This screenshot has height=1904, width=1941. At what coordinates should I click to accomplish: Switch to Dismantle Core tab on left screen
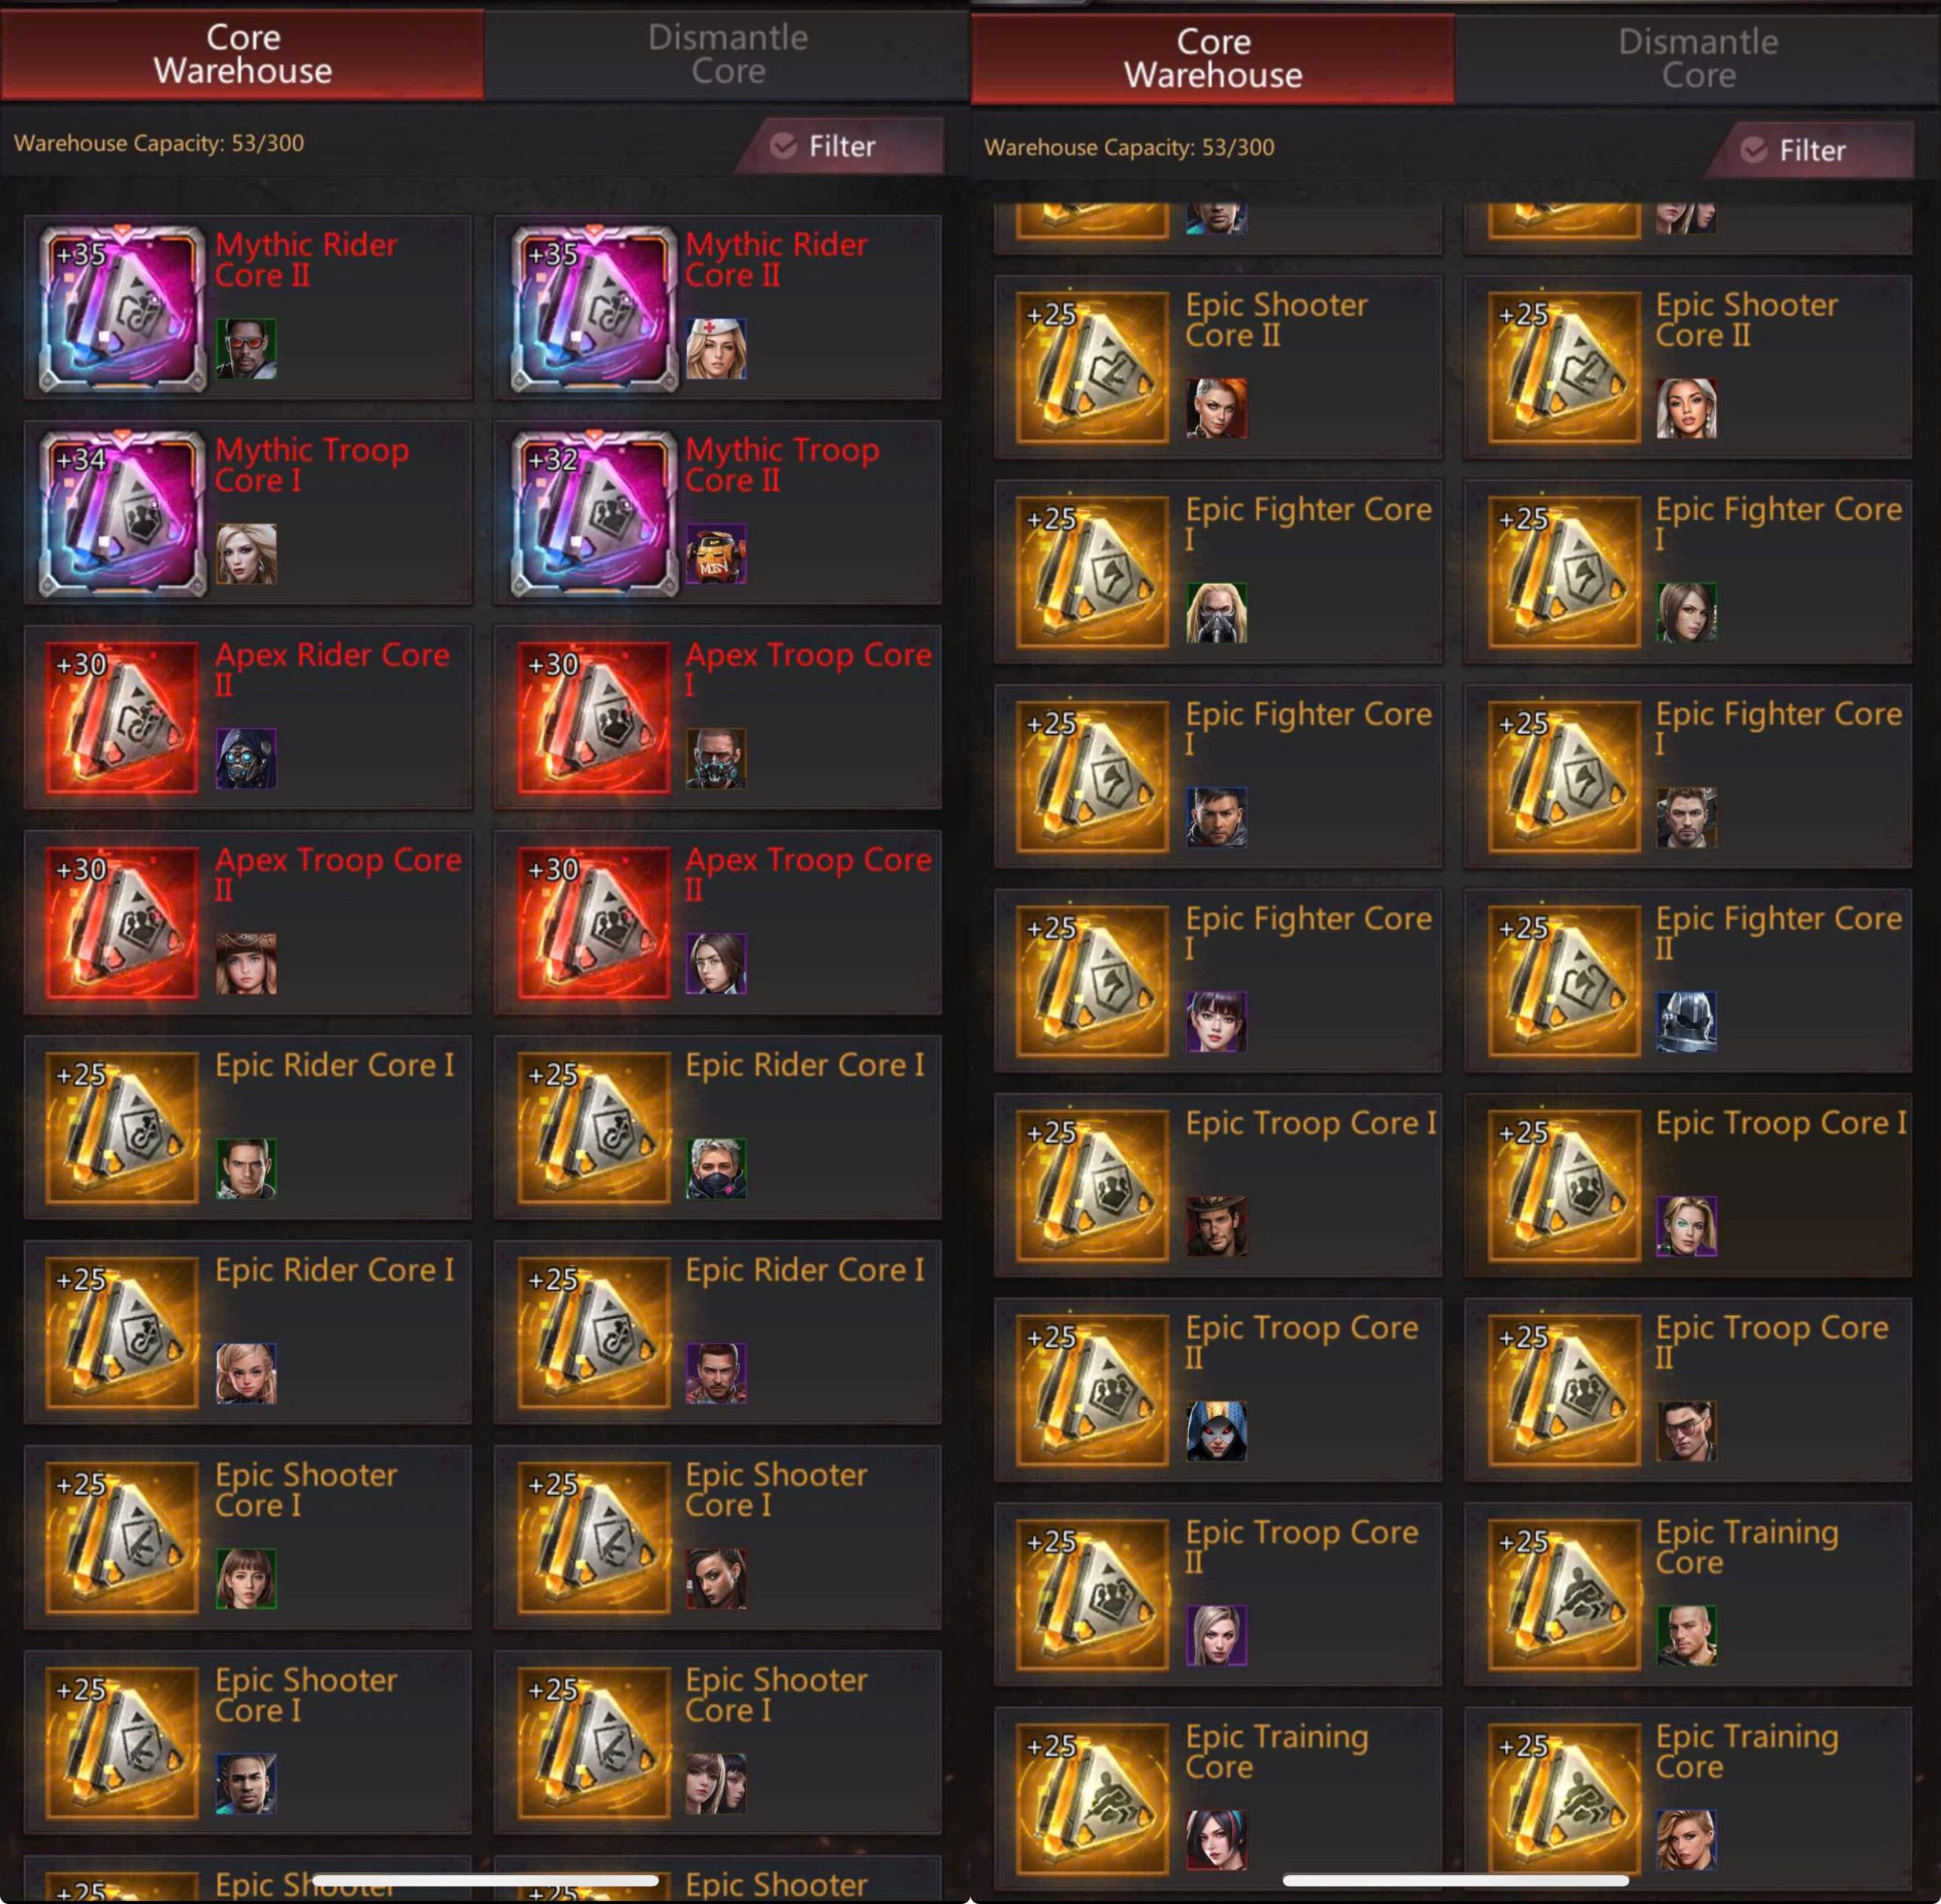coord(728,54)
